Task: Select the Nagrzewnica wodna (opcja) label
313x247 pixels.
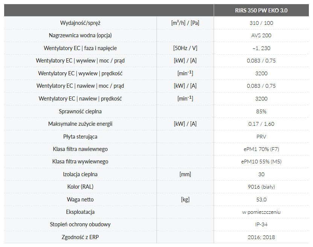Action: [x=80, y=35]
